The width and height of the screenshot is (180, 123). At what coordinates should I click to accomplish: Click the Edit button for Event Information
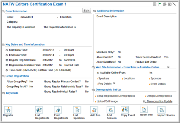coord(87,11)
